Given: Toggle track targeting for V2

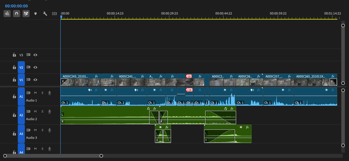Looking at the screenshot, I should (21, 67).
